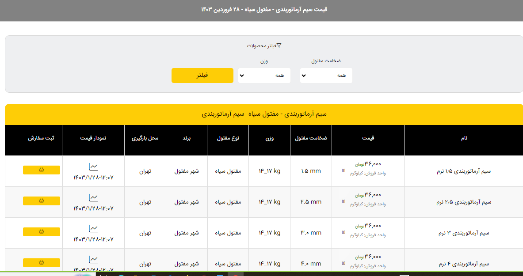Open product سیم آرماتوربندی ۱/۵ نرم
Image resolution: width=523 pixels, height=276 pixels.
point(464,171)
